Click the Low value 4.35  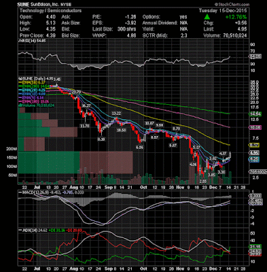click(x=51, y=29)
